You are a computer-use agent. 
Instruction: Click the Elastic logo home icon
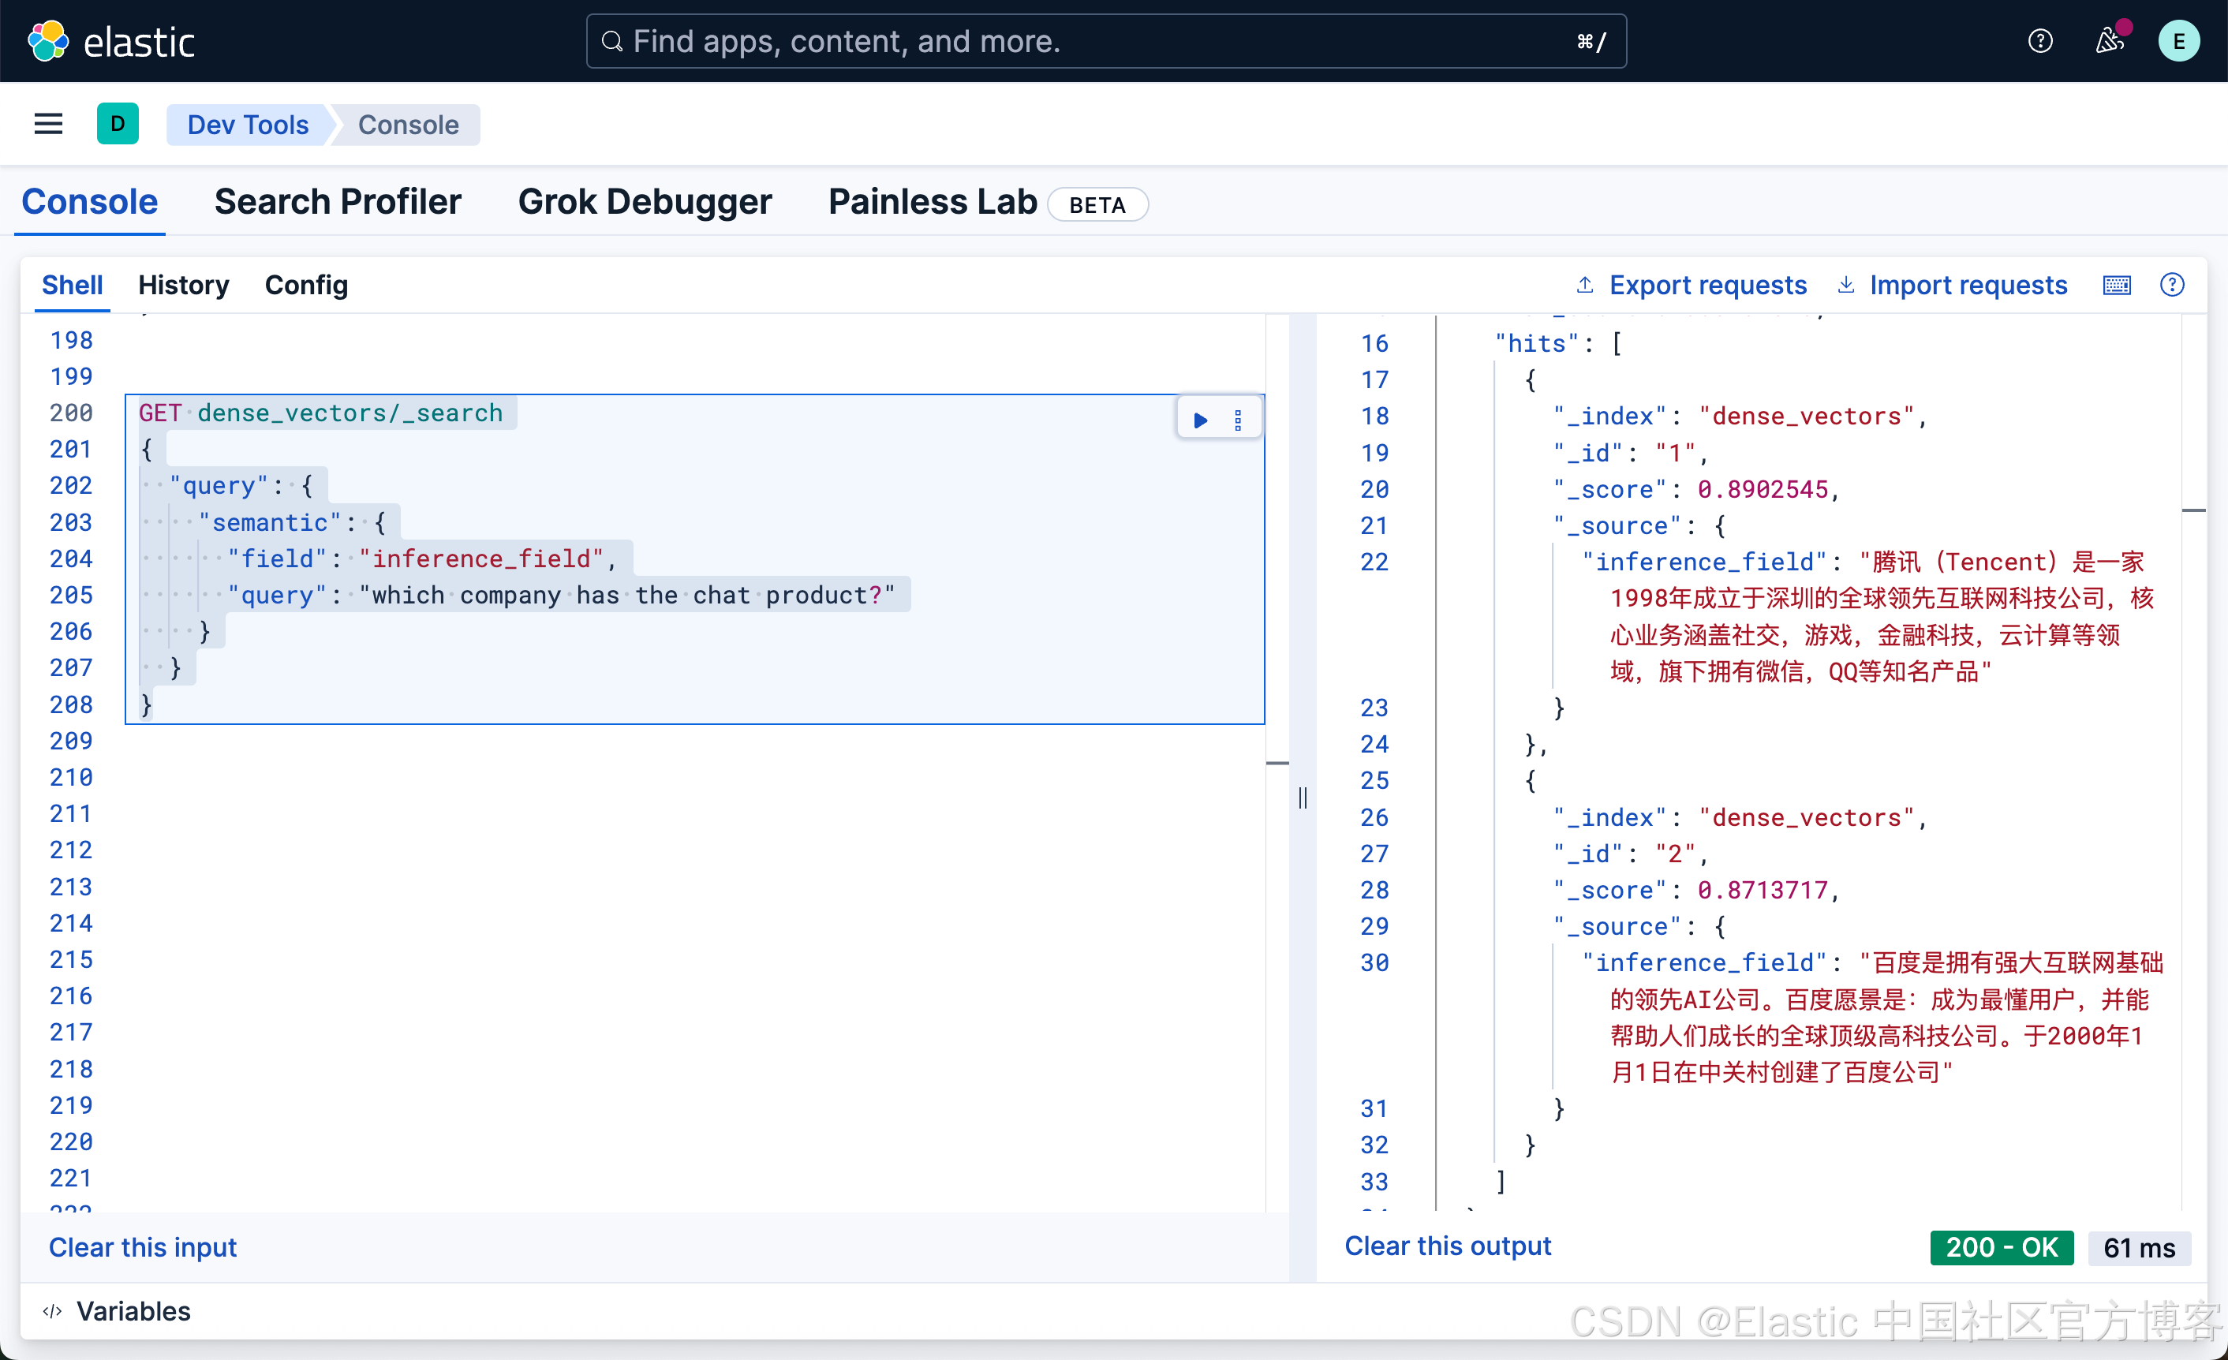coord(48,41)
